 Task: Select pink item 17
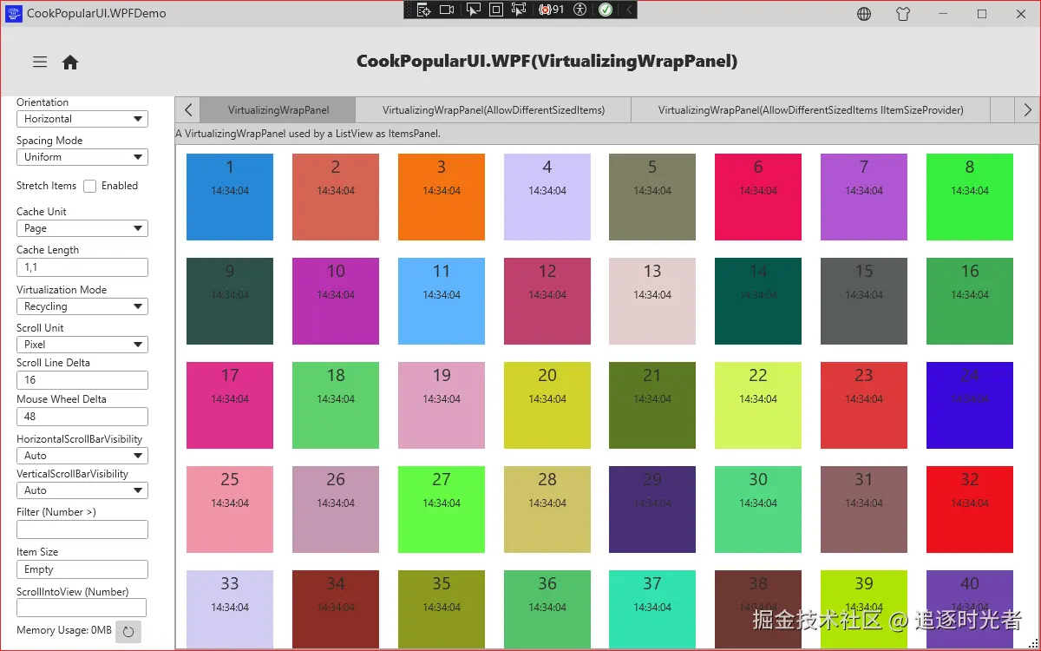[230, 405]
